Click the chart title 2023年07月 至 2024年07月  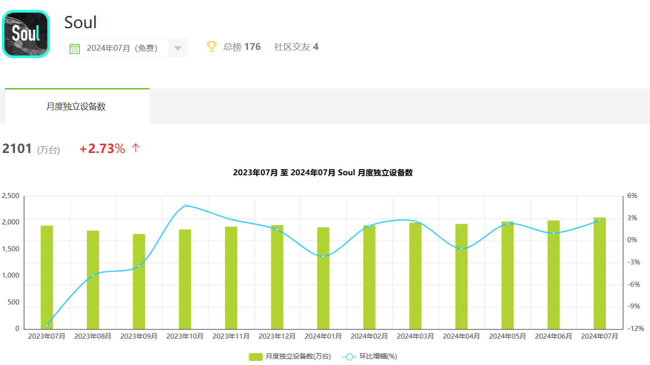coord(323,173)
